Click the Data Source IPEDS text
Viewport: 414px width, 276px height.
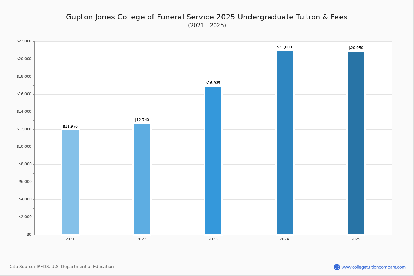tap(61, 267)
